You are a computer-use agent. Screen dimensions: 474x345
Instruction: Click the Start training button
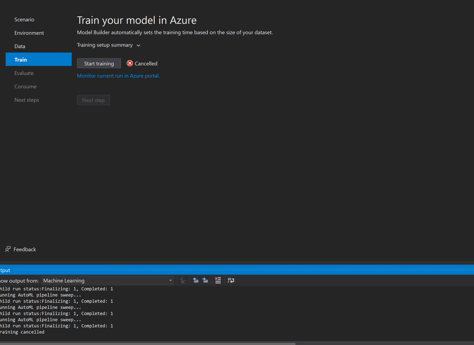[99, 63]
